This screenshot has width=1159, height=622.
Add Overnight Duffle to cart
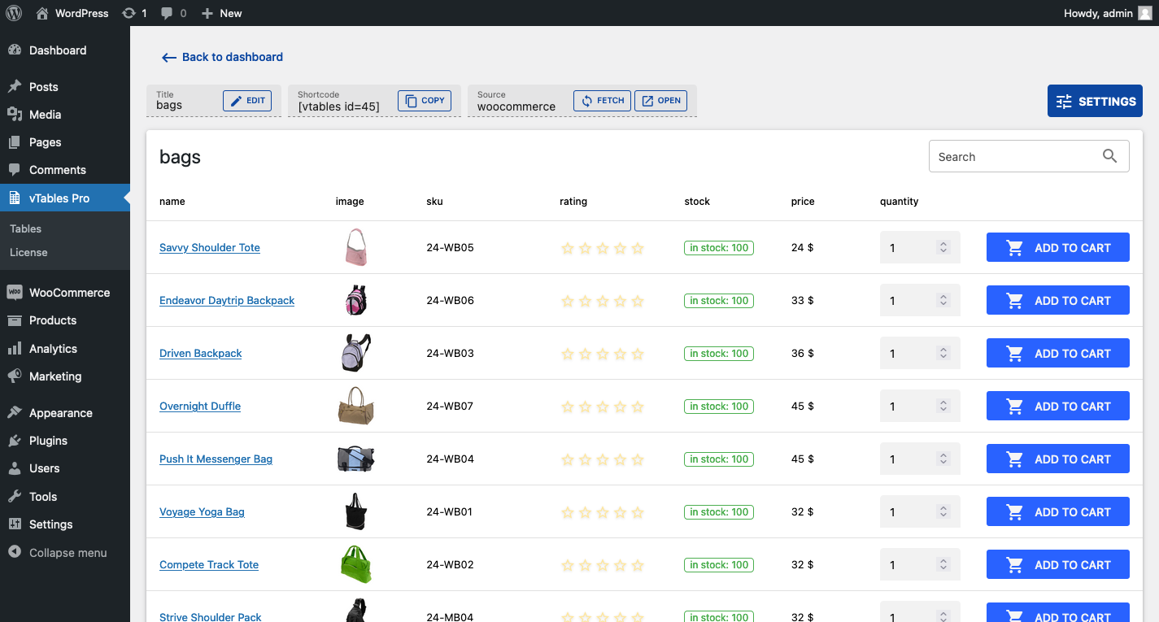(x=1058, y=407)
